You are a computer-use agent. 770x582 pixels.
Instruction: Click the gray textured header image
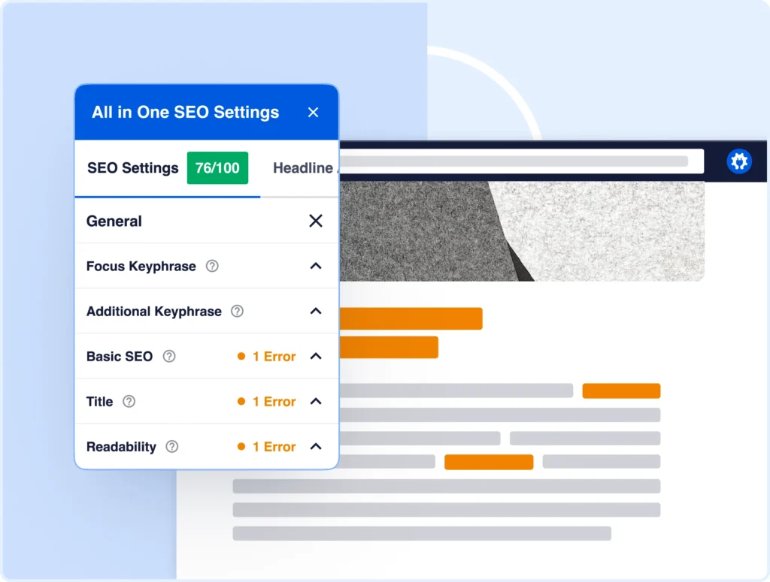tap(522, 231)
